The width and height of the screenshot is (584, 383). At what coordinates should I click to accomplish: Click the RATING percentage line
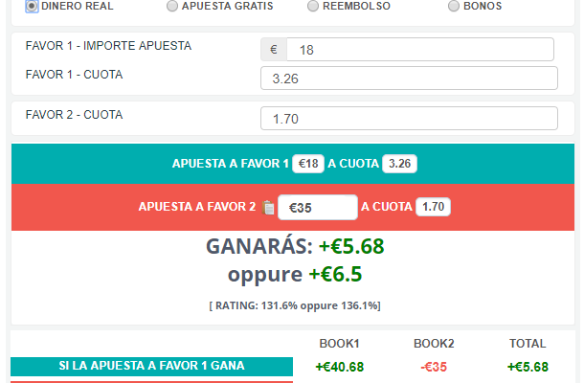pos(295,305)
